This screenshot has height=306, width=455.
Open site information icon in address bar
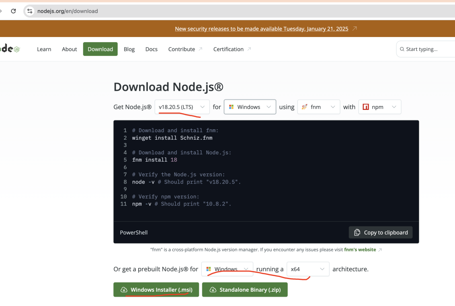[x=29, y=11]
